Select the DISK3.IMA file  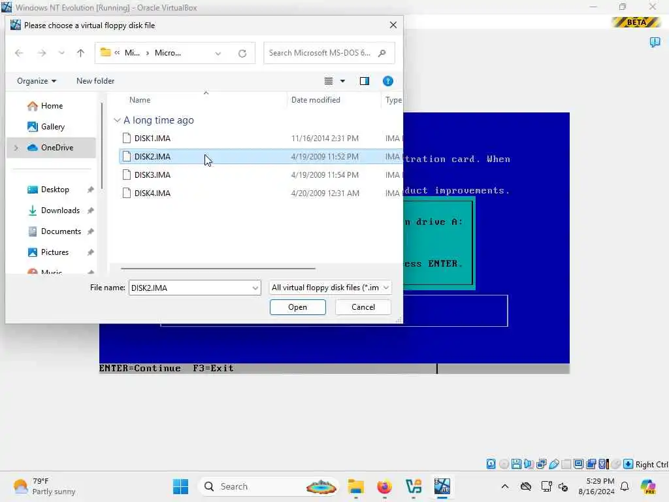[260, 175]
